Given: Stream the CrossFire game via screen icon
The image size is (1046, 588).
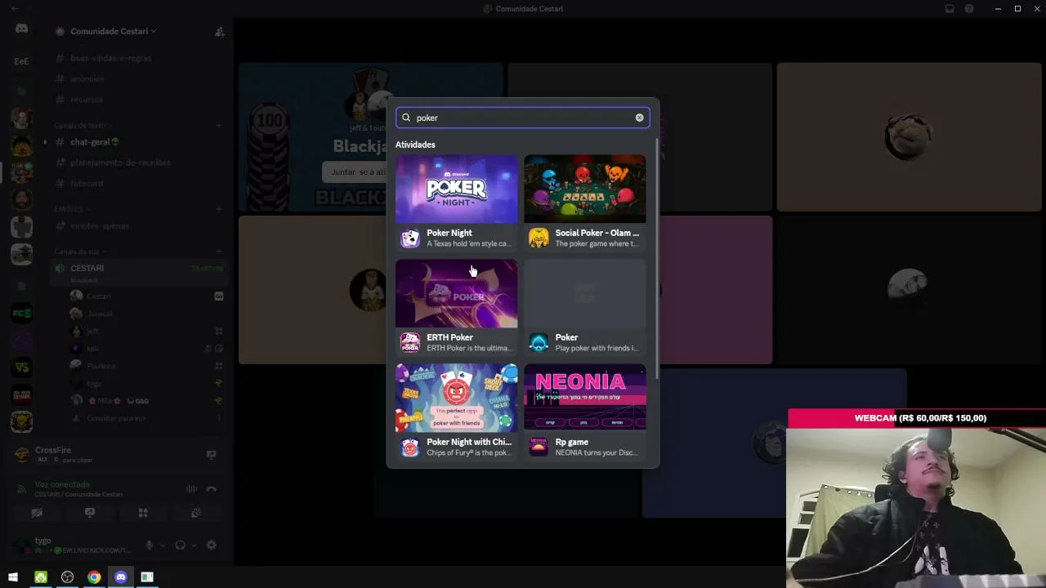Looking at the screenshot, I should (x=211, y=454).
